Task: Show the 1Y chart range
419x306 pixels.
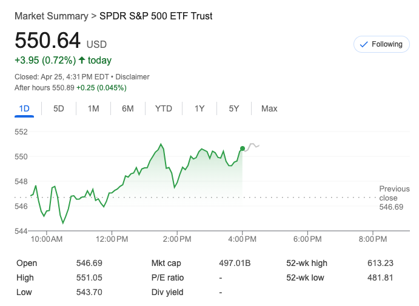Action: (199, 108)
